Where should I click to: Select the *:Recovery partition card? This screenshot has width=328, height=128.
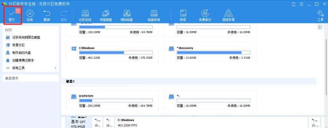click(x=210, y=52)
